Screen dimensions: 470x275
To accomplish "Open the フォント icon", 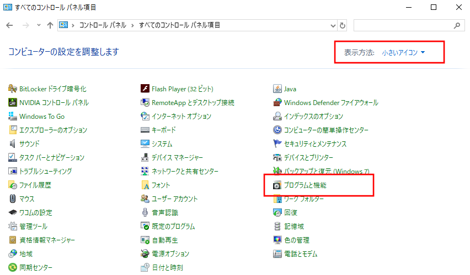I will (145, 185).
